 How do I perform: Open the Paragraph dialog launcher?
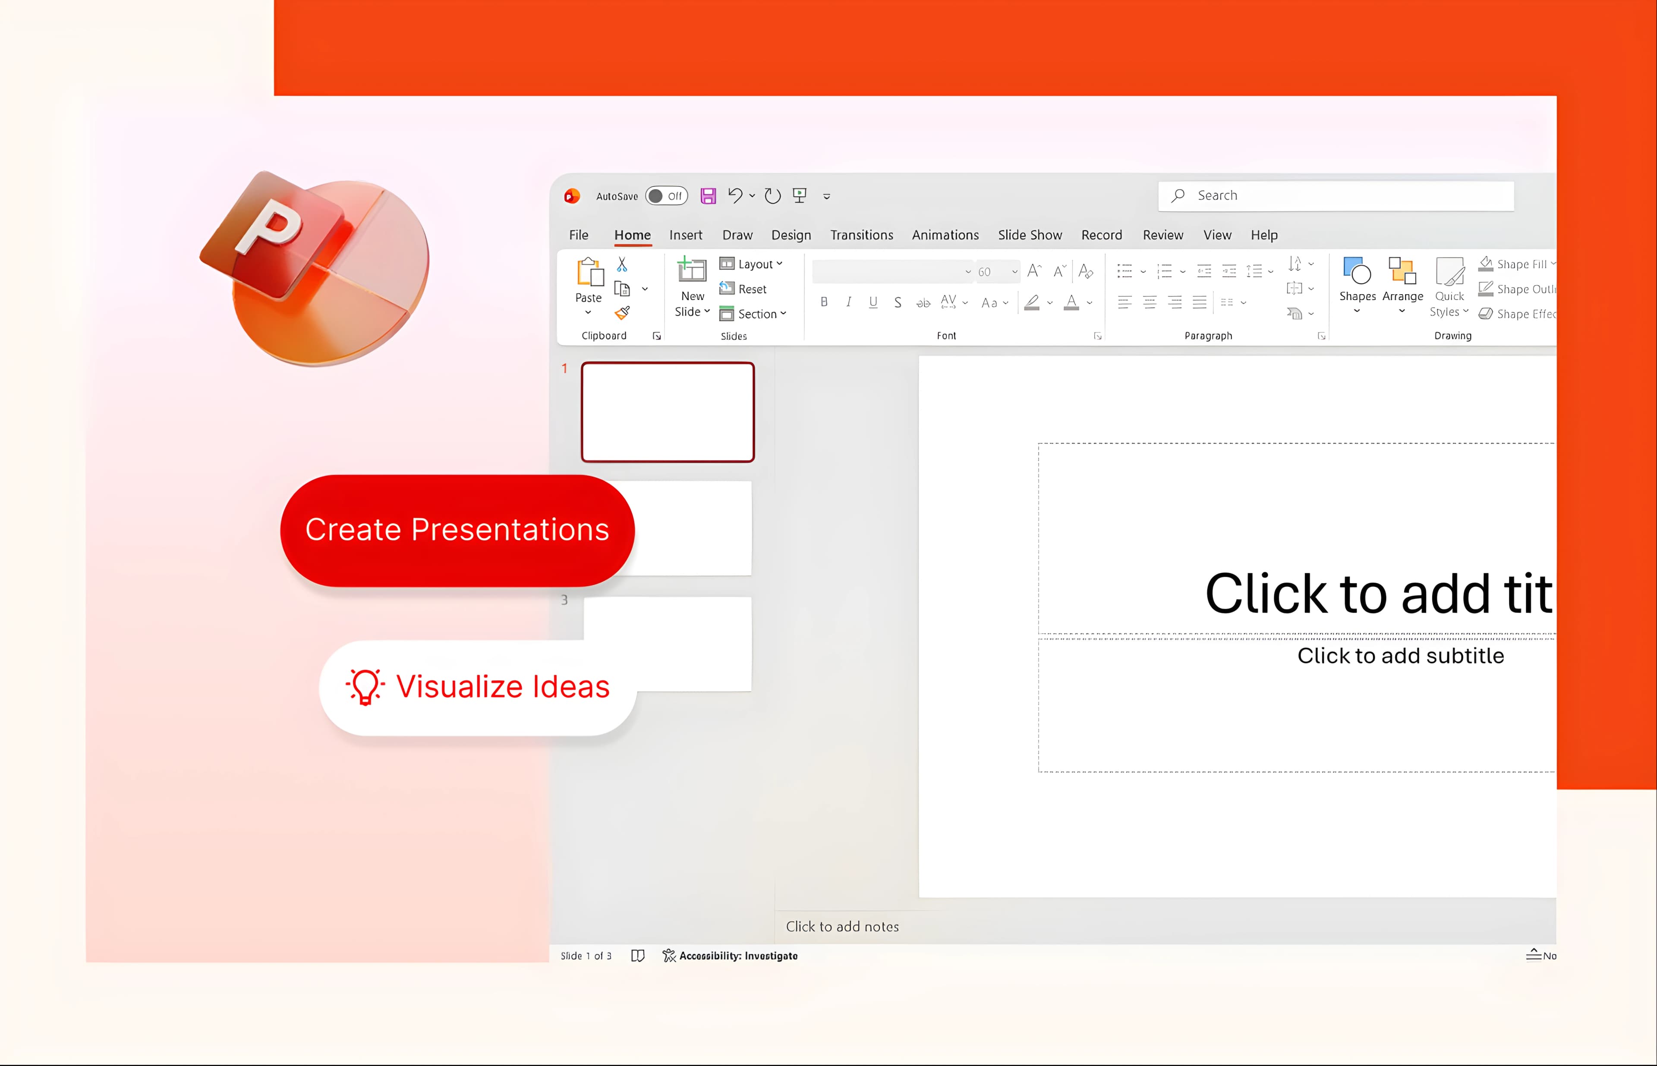tap(1321, 336)
